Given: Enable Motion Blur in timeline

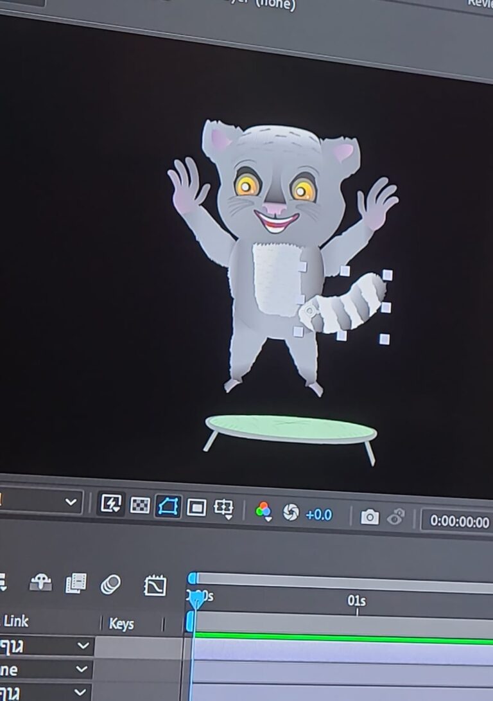Looking at the screenshot, I should coord(110,585).
